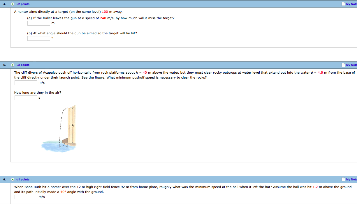Focus the minimum pushoff speed answer field
The height and width of the screenshot is (204, 357).
pos(26,83)
